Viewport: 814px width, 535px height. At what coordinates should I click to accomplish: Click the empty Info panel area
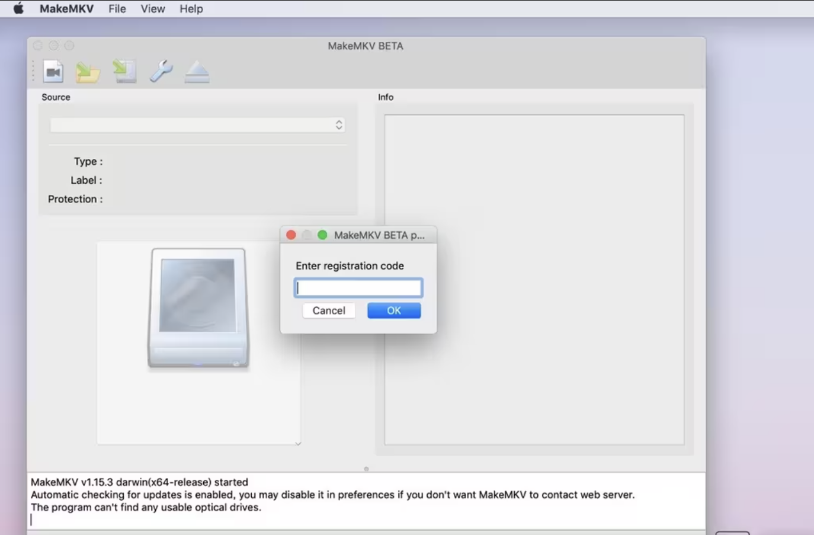point(534,280)
